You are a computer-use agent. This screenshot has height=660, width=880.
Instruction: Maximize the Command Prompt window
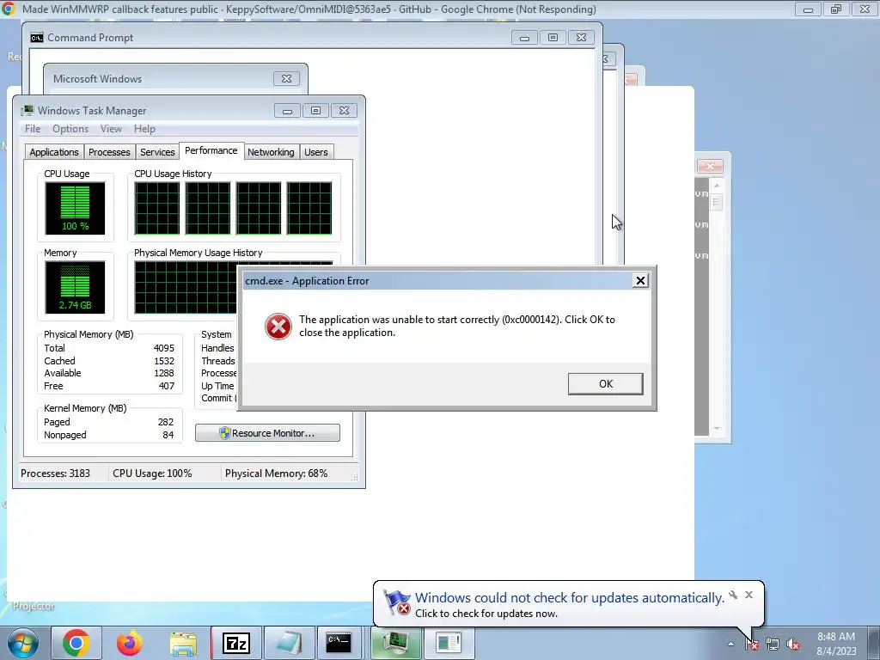553,38
